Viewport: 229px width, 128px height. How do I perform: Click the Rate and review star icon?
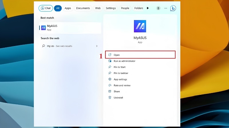pos(110,85)
